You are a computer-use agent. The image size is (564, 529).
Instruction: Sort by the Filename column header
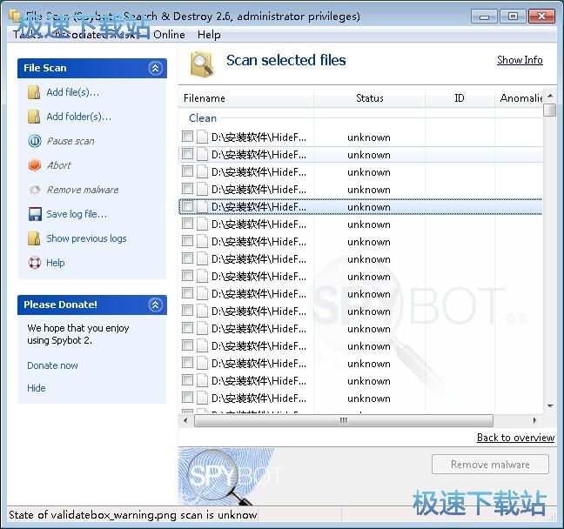pyautogui.click(x=246, y=98)
